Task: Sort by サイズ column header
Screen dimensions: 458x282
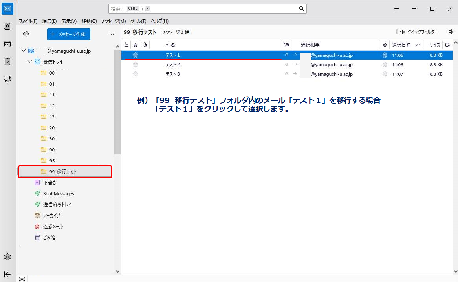Action: pos(435,45)
